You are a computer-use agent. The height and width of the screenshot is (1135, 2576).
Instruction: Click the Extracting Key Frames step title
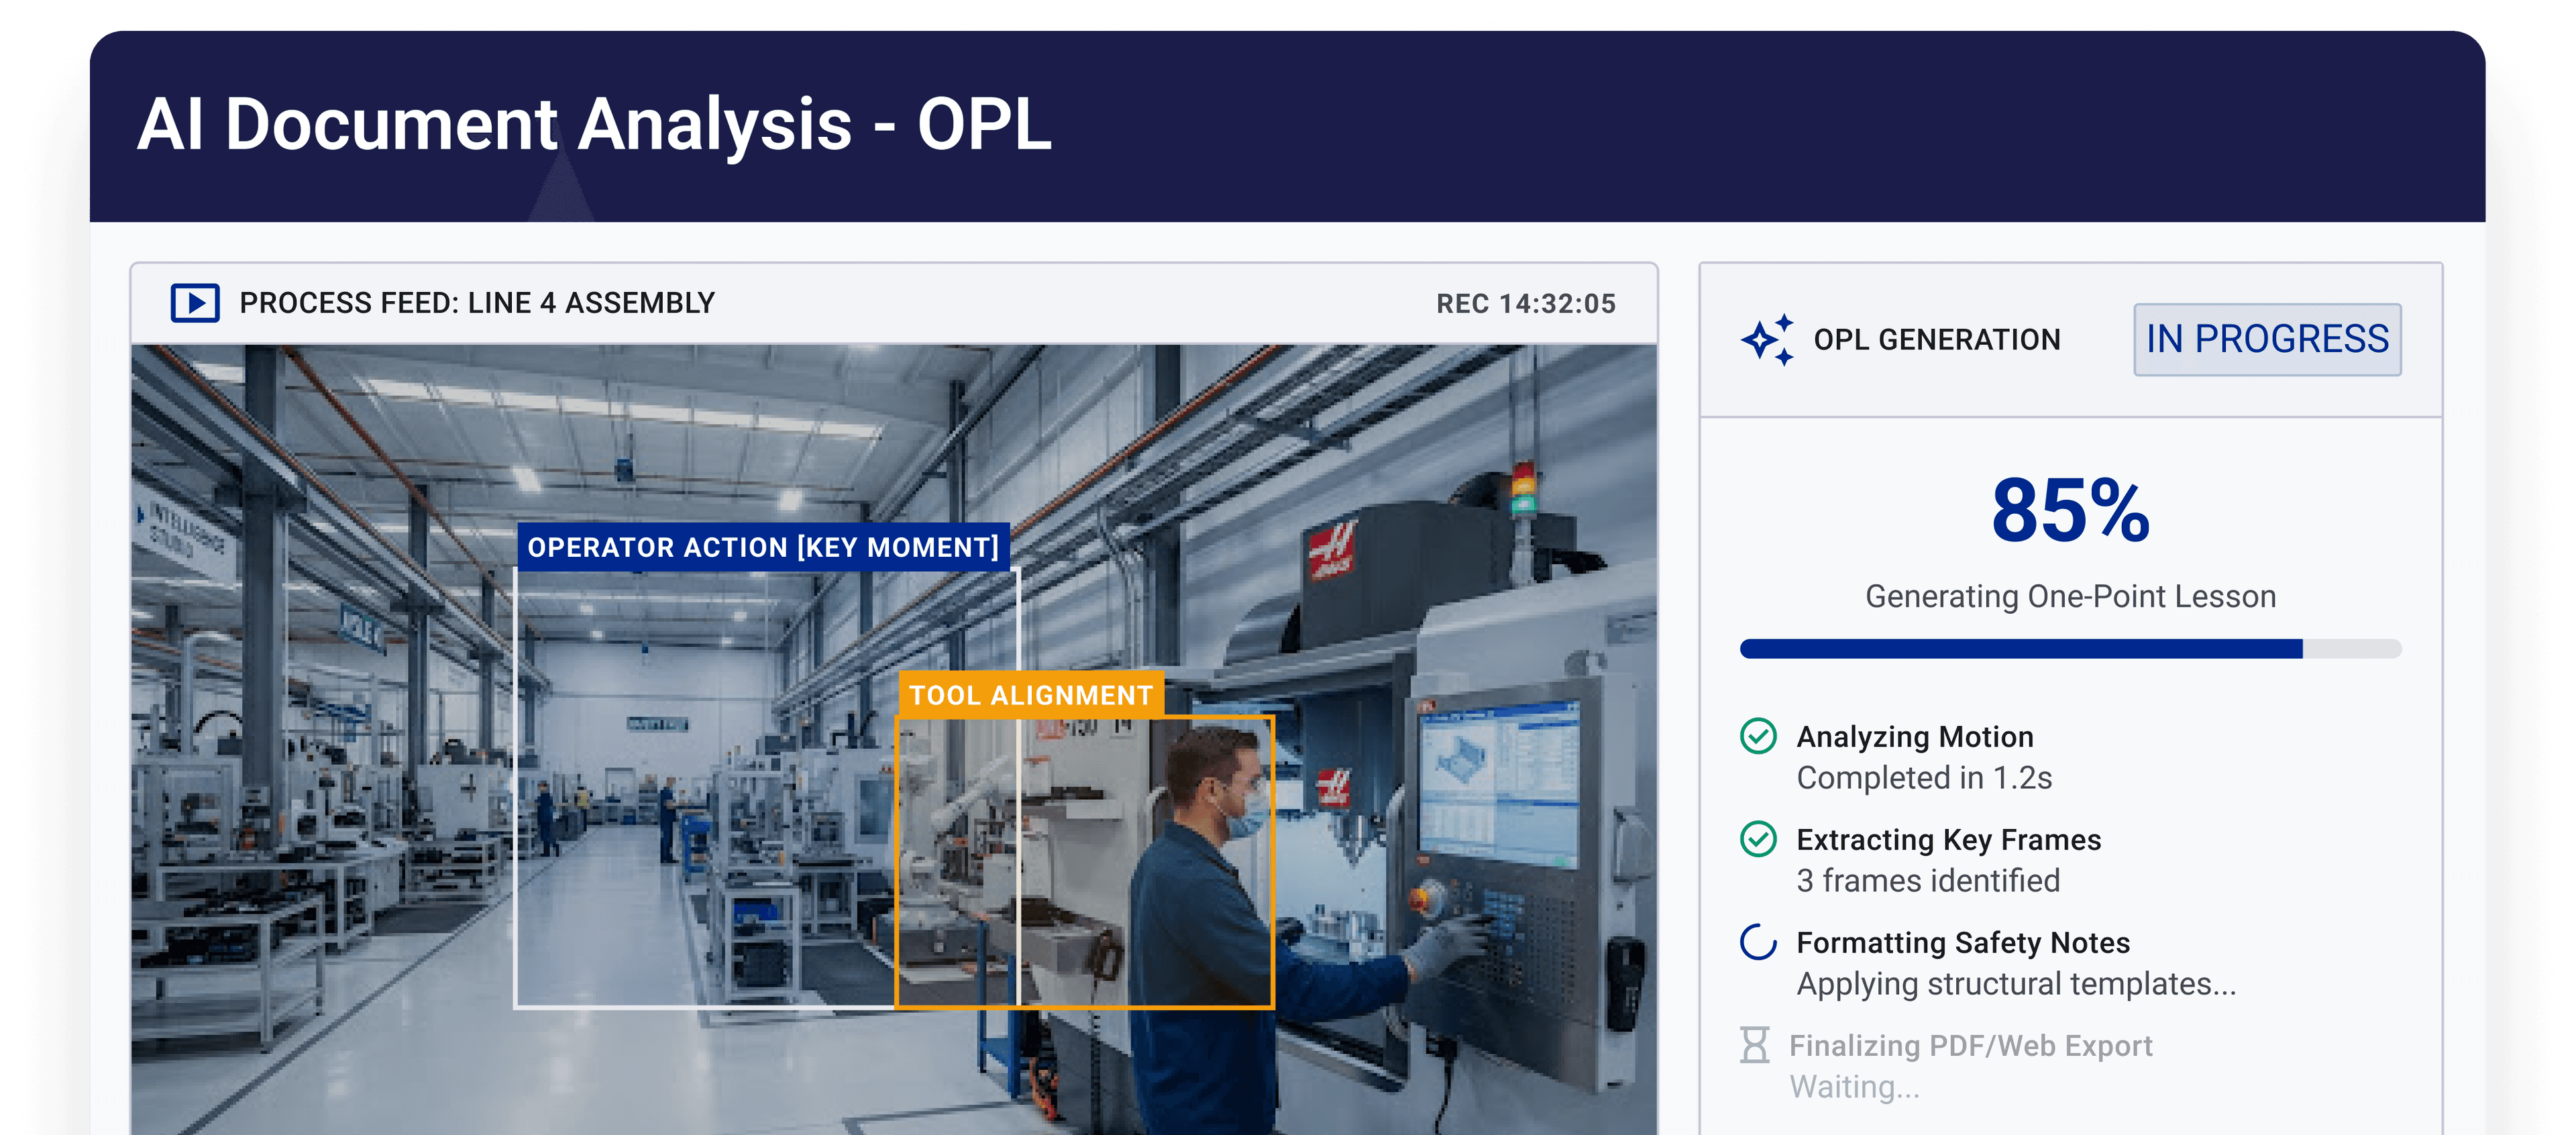1949,840
